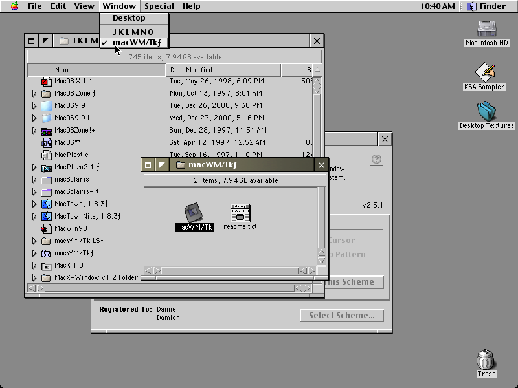
Task: Click the help question mark in background window
Action: [x=376, y=159]
